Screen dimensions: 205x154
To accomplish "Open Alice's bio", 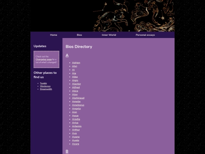I will pos(75,91).
